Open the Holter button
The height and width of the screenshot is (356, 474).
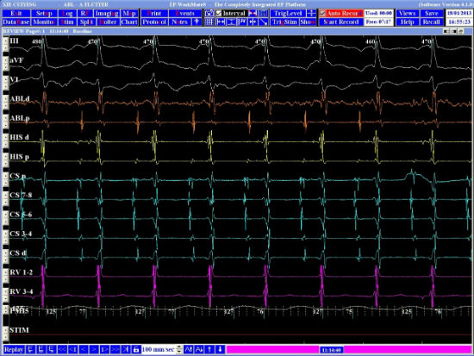[x=108, y=22]
